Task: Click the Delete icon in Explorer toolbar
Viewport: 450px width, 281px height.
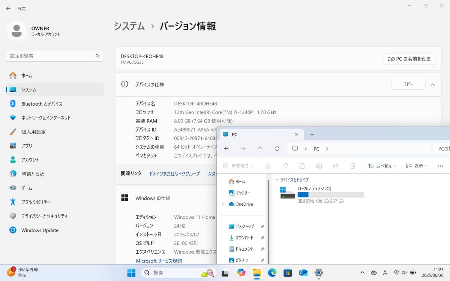Action: tap(352, 166)
